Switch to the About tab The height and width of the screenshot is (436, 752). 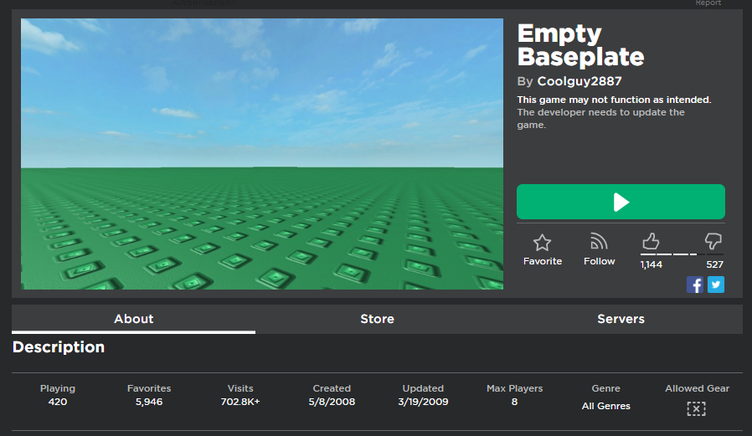tap(133, 319)
